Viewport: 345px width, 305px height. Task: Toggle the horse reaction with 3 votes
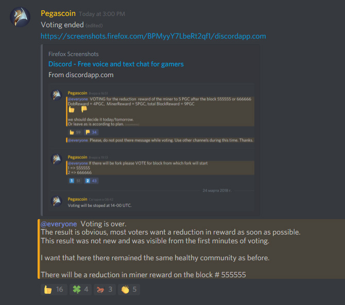coord(105,289)
